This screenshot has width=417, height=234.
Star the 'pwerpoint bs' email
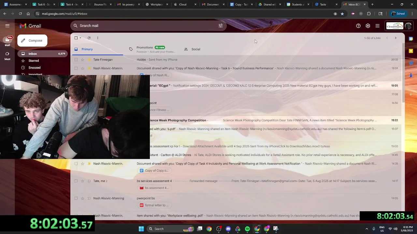82,198
